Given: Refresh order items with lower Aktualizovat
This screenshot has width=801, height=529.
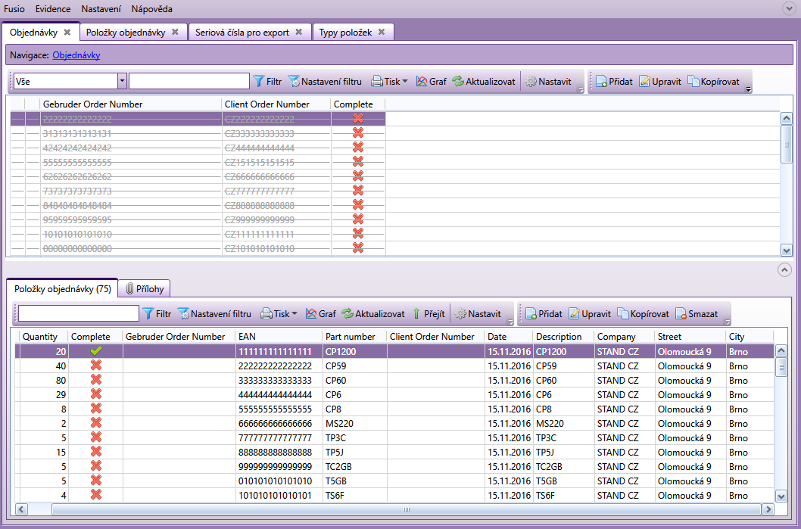Looking at the screenshot, I should (373, 313).
